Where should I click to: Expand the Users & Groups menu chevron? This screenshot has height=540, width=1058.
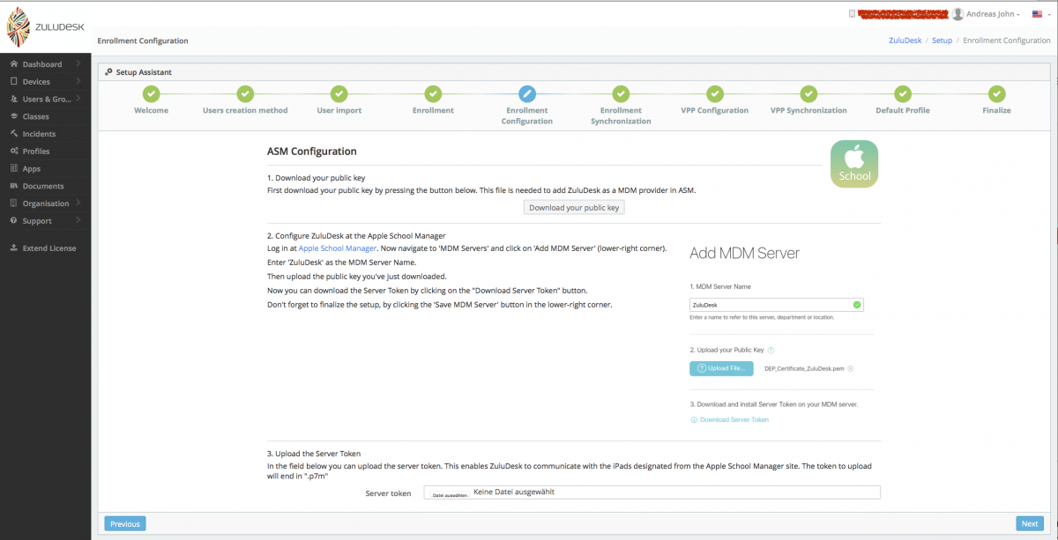pos(78,99)
